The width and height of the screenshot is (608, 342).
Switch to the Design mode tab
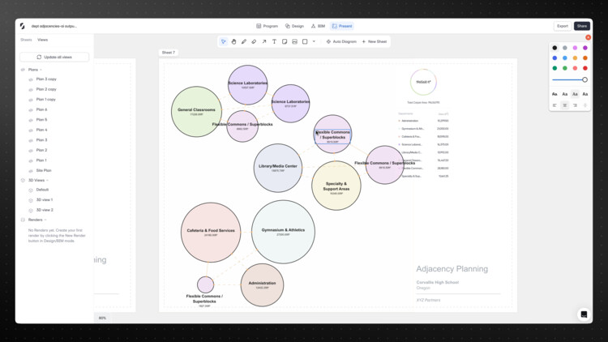pyautogui.click(x=293, y=26)
